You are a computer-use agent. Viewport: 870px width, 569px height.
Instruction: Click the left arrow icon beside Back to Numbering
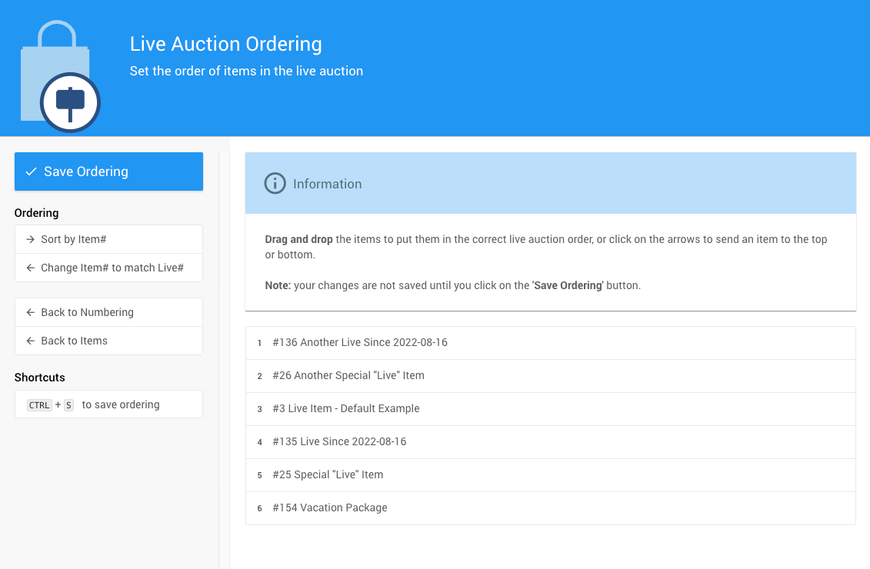pyautogui.click(x=30, y=312)
